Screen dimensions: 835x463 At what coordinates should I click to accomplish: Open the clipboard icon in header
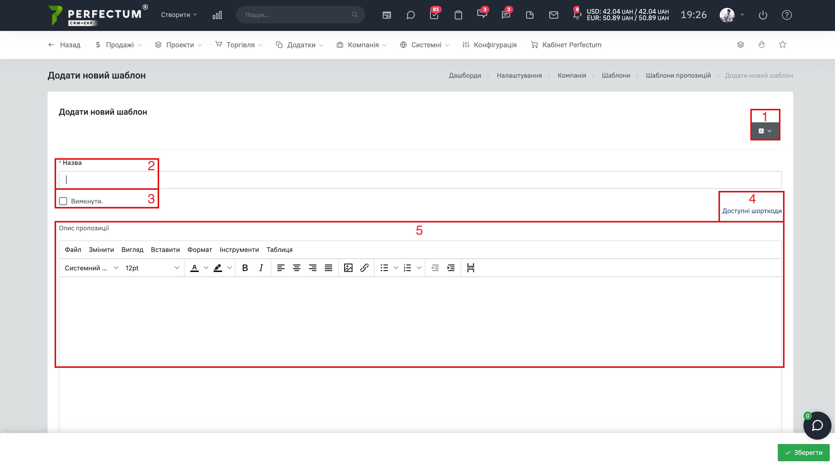click(458, 15)
